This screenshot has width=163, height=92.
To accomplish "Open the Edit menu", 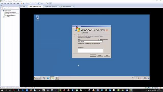I will point(5,3).
